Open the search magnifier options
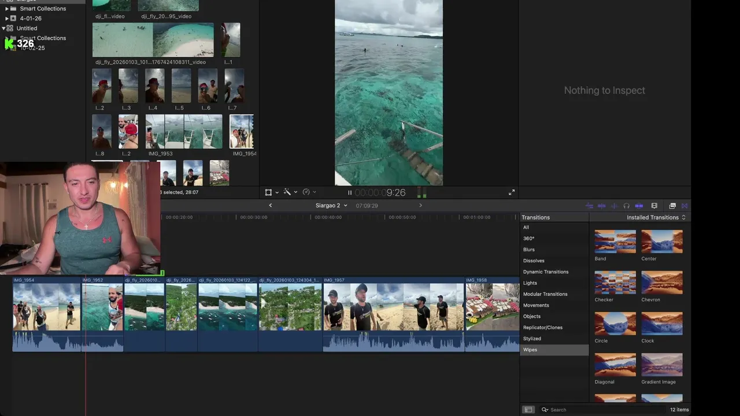 point(545,410)
